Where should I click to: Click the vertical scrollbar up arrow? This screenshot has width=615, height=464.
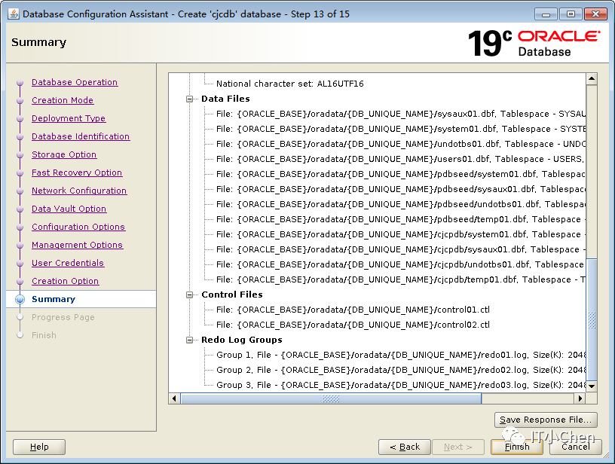[592, 79]
